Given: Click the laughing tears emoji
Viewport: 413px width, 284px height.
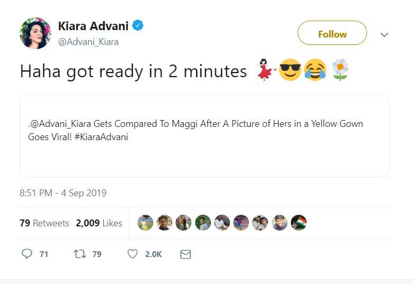Looking at the screenshot, I should [x=315, y=70].
